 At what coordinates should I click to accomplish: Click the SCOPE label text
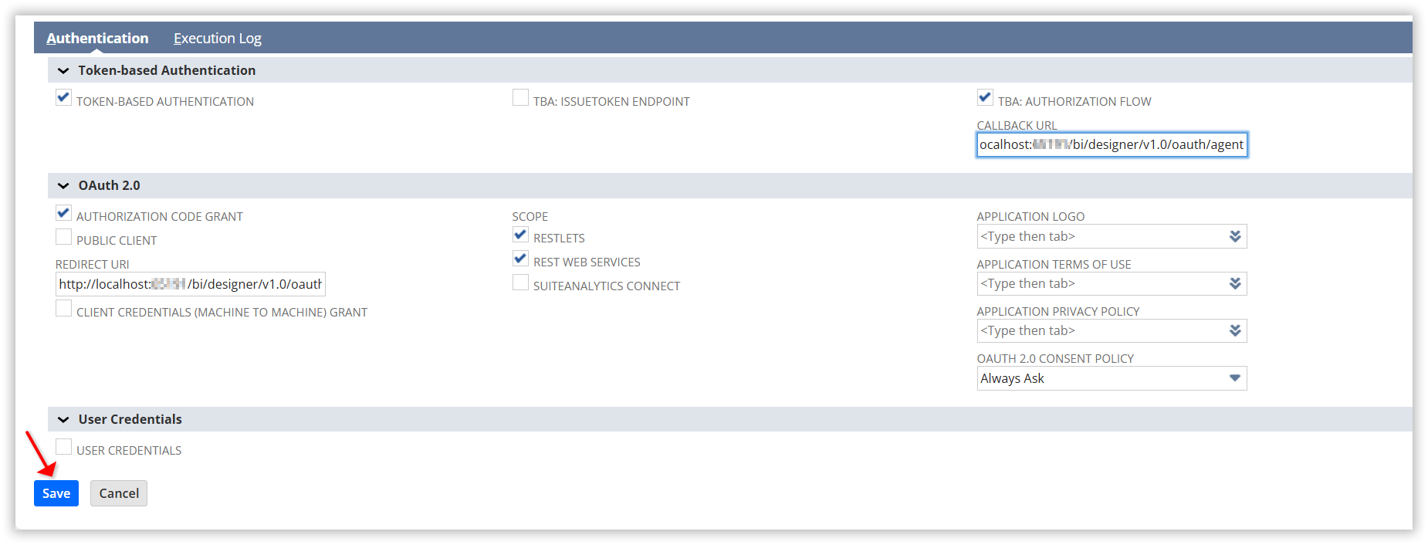pyautogui.click(x=530, y=217)
